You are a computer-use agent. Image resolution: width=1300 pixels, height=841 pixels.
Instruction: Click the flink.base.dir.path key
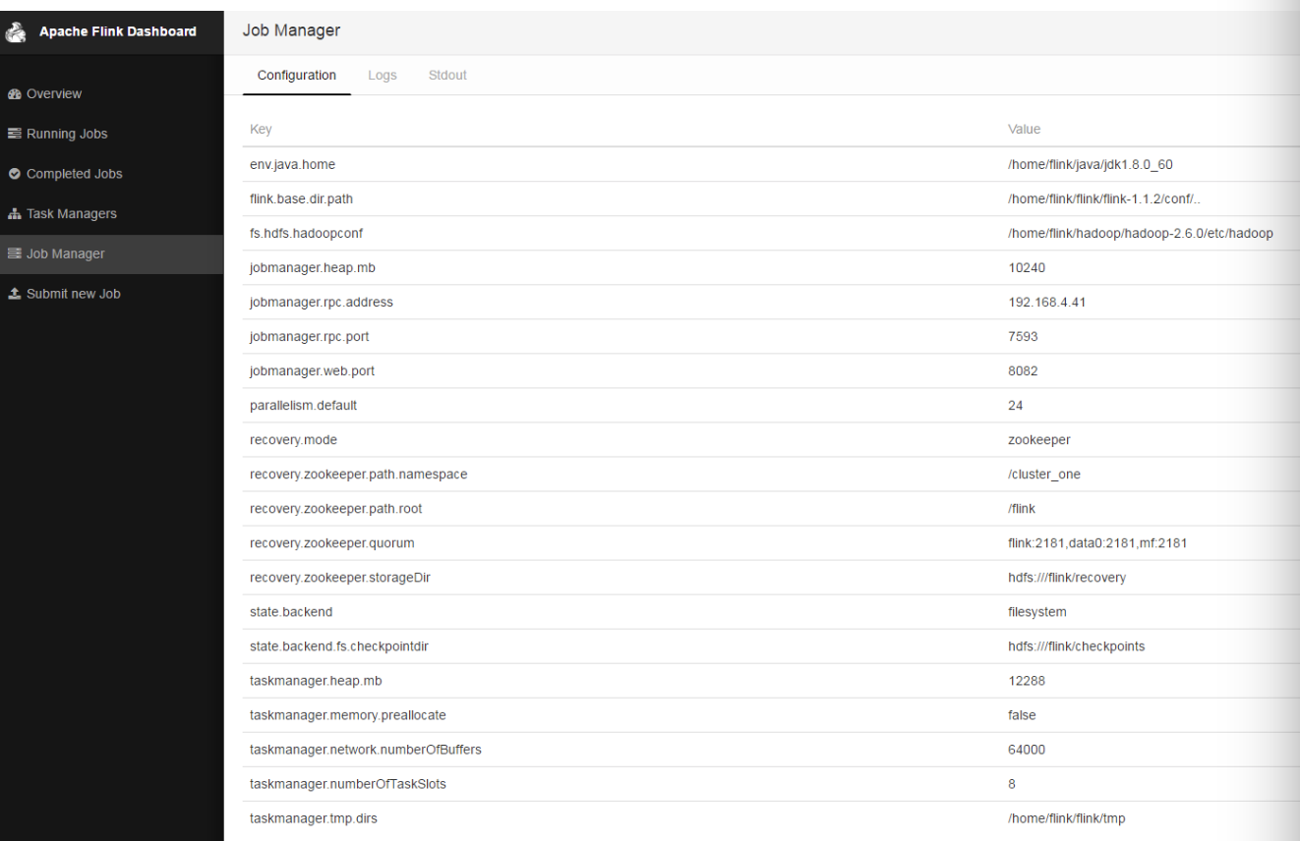(x=302, y=198)
